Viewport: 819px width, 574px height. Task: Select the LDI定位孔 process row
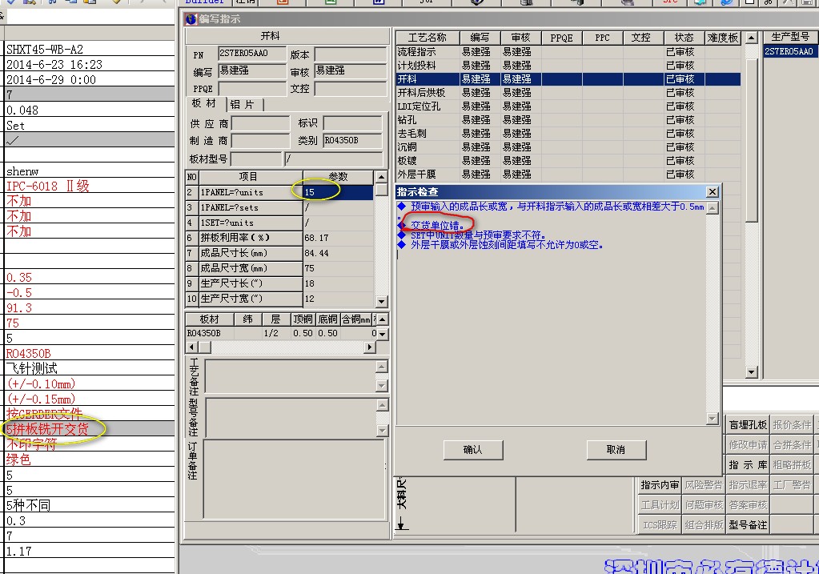(568, 106)
